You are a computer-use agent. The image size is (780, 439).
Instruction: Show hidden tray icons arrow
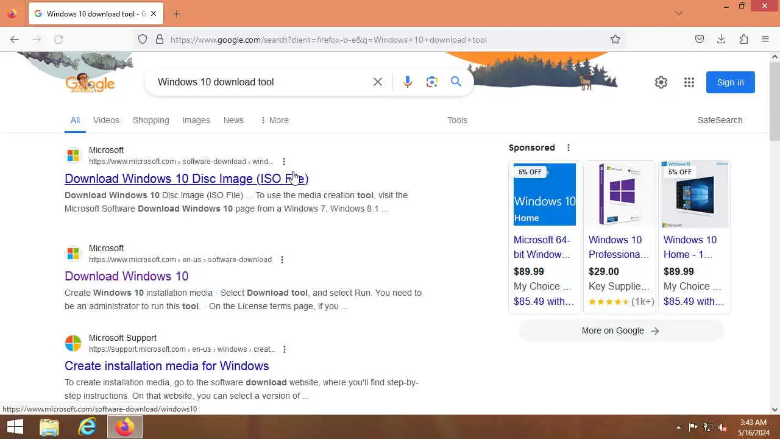pyautogui.click(x=679, y=427)
